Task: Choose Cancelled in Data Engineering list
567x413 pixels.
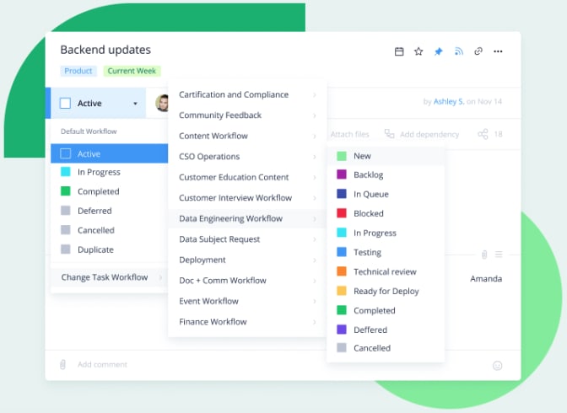Action: 386,348
